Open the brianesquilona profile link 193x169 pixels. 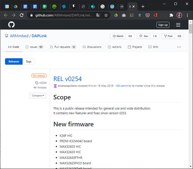click(67, 86)
